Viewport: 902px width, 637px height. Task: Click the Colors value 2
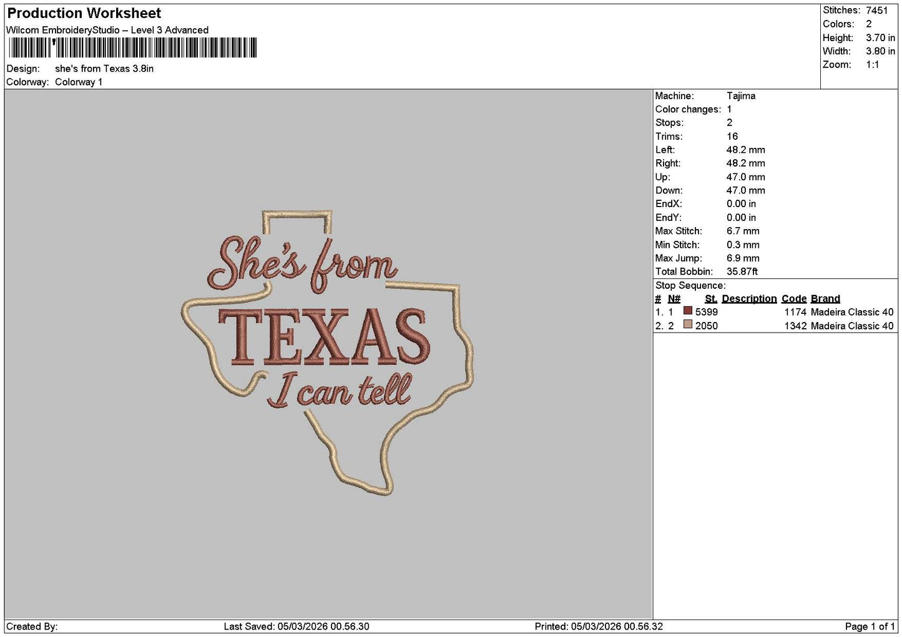868,24
